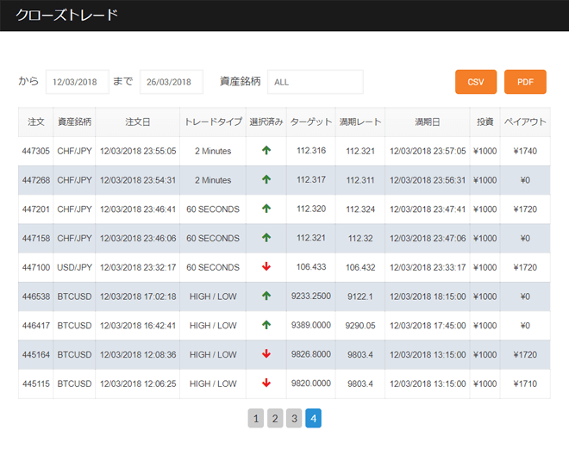Click the red down arrow in row 445115
Image resolution: width=569 pixels, height=474 pixels.
pyautogui.click(x=266, y=383)
